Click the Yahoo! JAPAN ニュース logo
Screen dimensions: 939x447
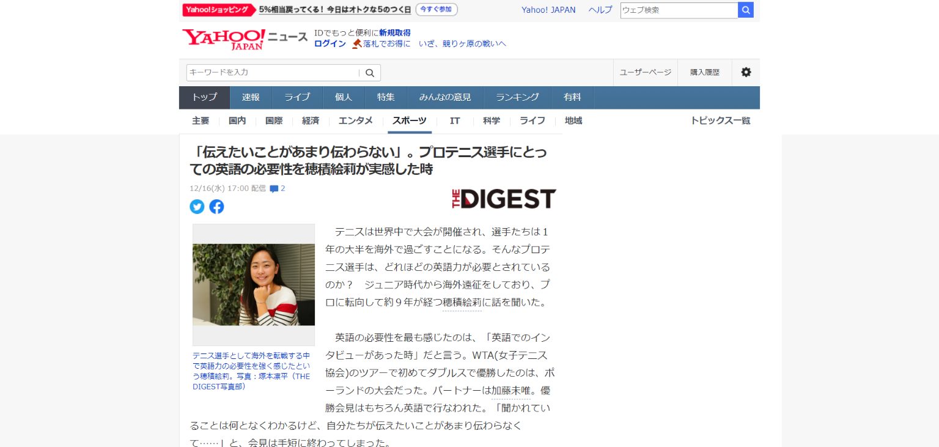coord(245,39)
